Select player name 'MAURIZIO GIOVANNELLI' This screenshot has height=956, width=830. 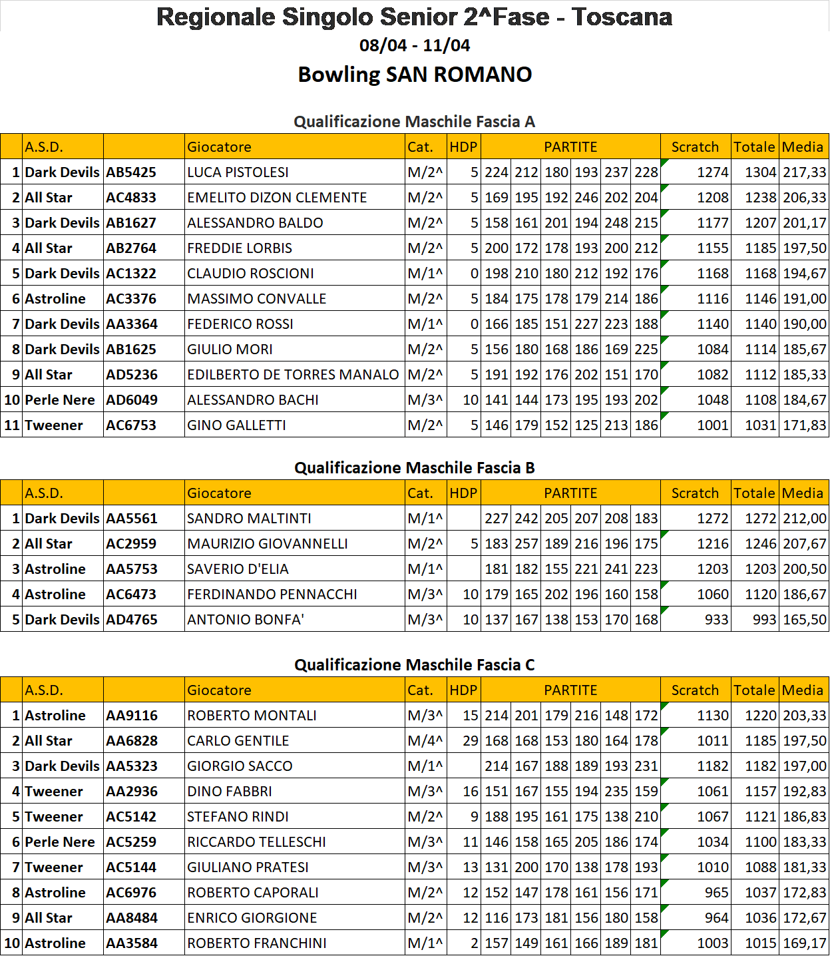click(268, 544)
